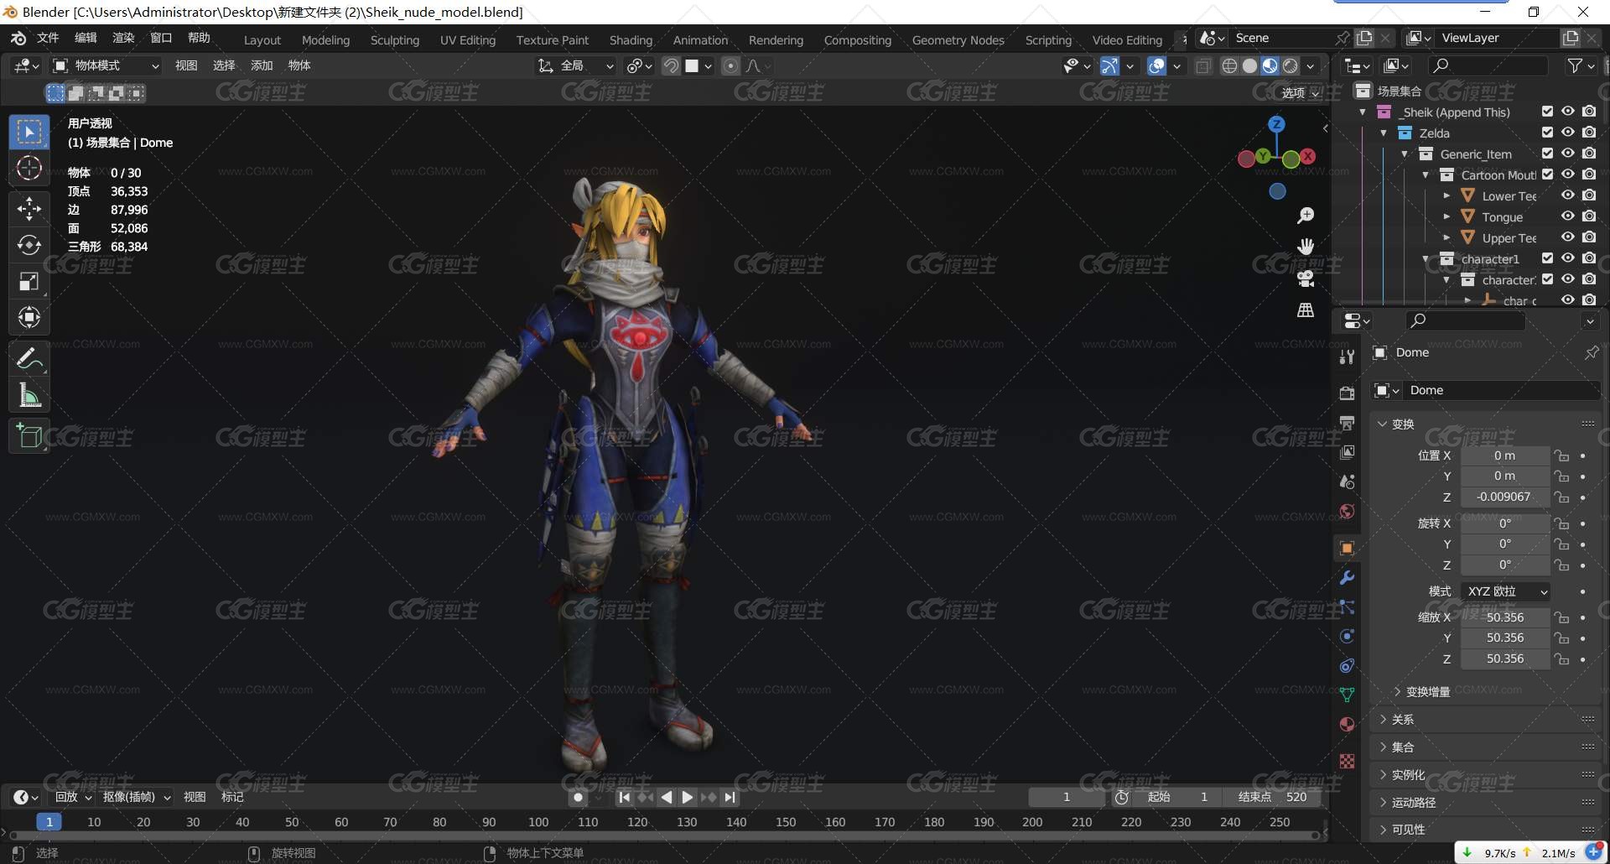This screenshot has height=864, width=1610.
Task: Open the object mode dropdown
Action: (x=106, y=65)
